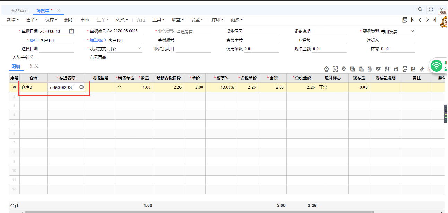Go to the next record arrow

click(427, 20)
